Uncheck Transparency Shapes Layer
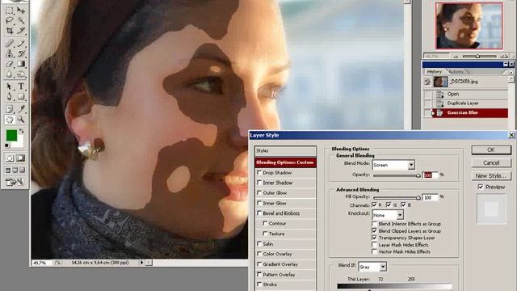This screenshot has width=517, height=291. (x=374, y=238)
